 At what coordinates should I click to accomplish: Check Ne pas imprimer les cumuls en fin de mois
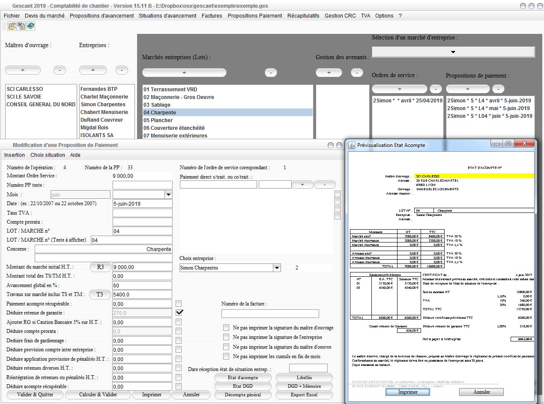click(226, 356)
